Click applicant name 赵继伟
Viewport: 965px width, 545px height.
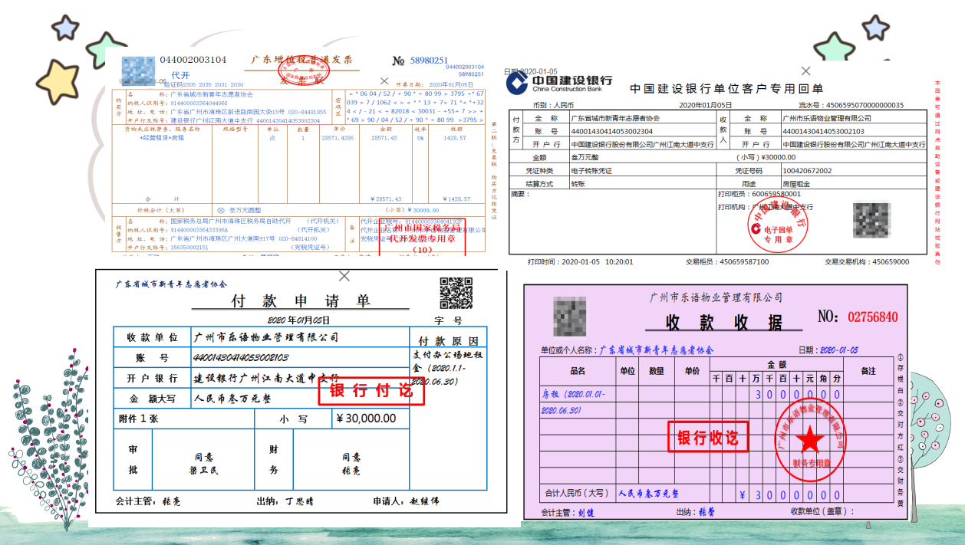424,501
